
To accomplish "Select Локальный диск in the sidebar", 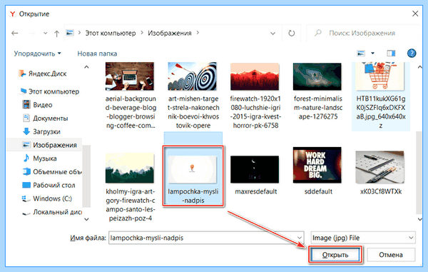I will [x=52, y=212].
